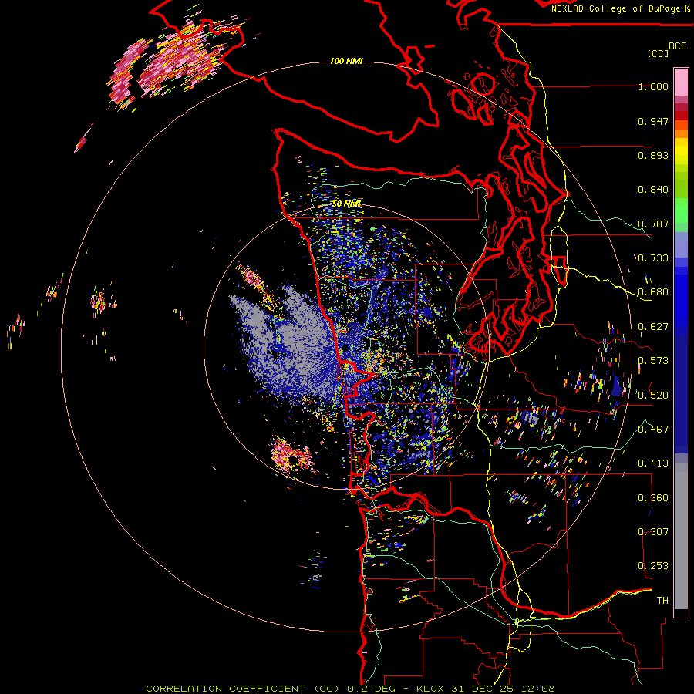
Task: Click the [CC] units label above color bar
Action: [657, 53]
